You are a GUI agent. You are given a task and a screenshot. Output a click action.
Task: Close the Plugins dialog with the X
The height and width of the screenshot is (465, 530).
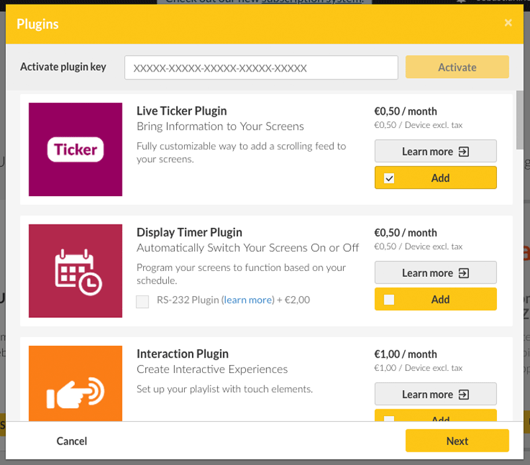tap(508, 23)
